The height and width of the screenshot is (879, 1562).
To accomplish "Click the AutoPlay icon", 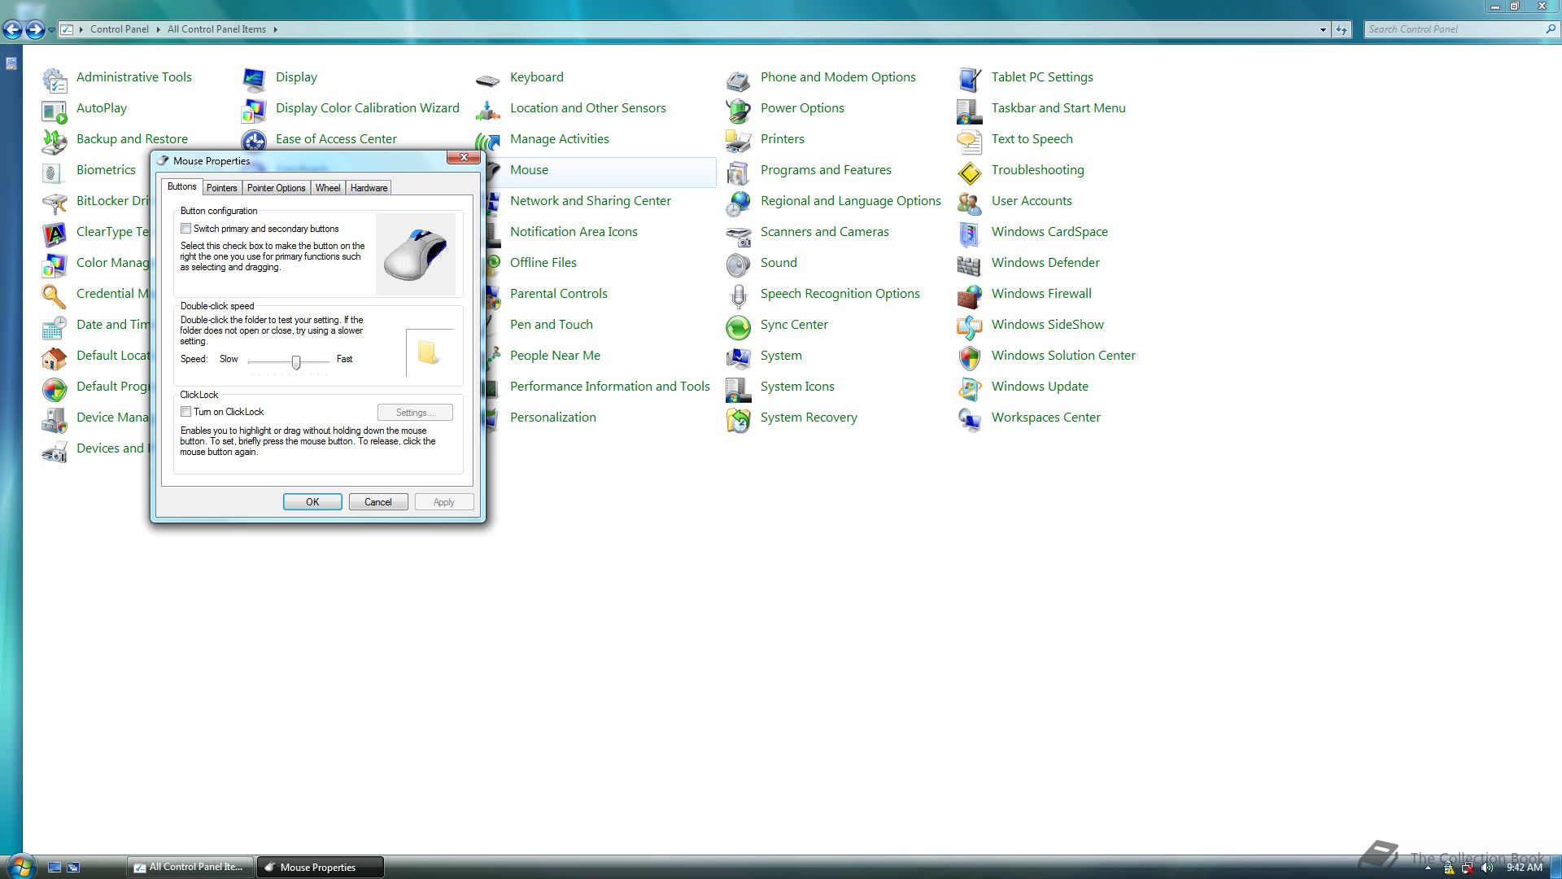I will pyautogui.click(x=55, y=110).
